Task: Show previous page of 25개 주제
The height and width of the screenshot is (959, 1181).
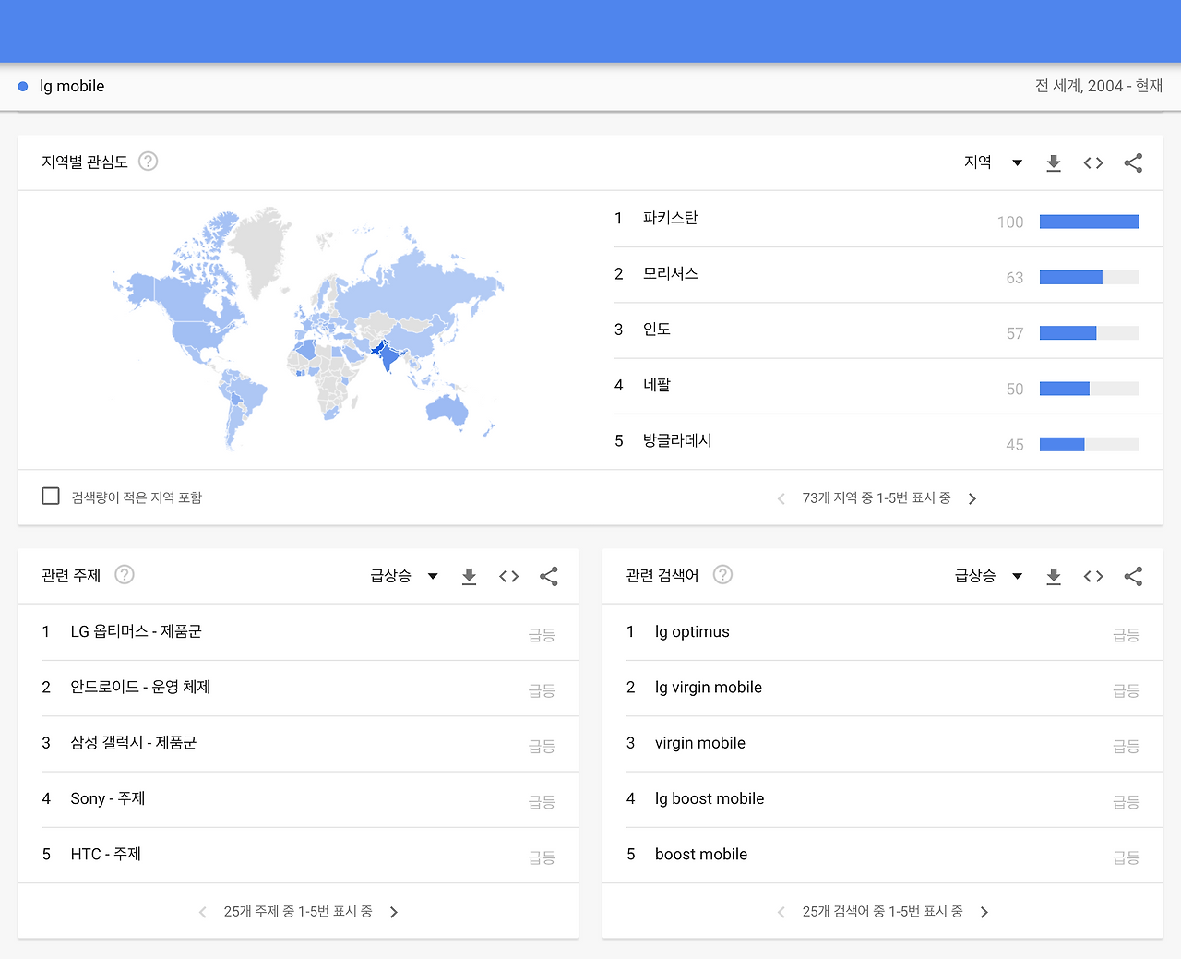Action: coord(203,912)
